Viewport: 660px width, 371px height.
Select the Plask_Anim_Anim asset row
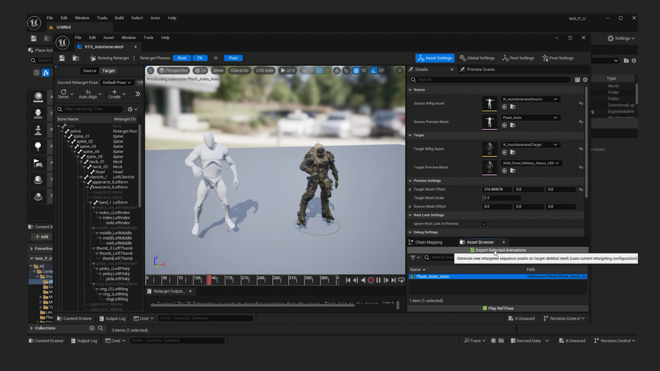point(449,277)
